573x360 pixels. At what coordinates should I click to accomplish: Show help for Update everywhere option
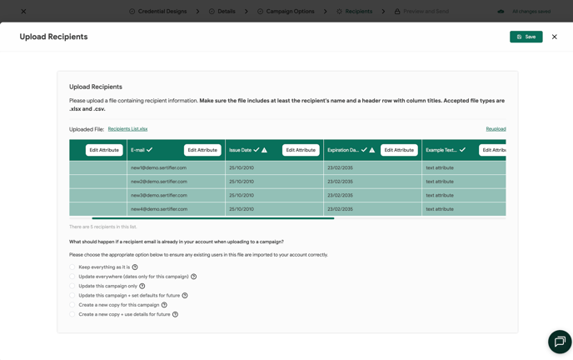tap(194, 277)
